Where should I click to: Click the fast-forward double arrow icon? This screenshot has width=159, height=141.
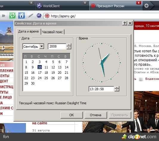(4, 16)
